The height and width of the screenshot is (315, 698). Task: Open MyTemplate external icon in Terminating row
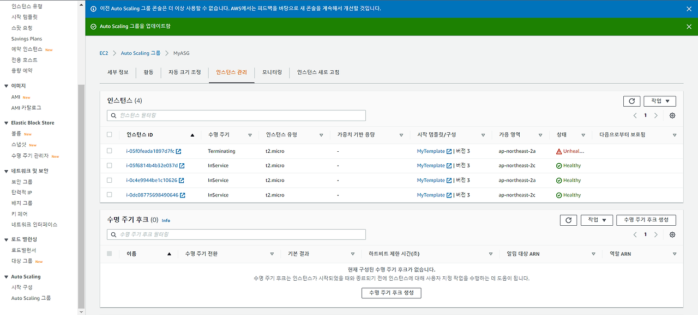(x=449, y=151)
